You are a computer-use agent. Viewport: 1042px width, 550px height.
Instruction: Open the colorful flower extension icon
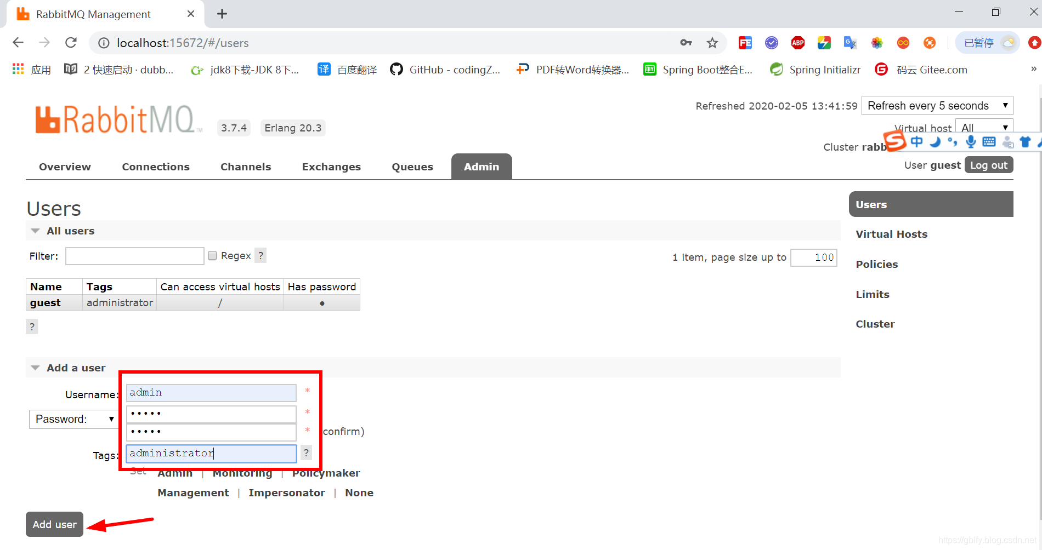(877, 43)
